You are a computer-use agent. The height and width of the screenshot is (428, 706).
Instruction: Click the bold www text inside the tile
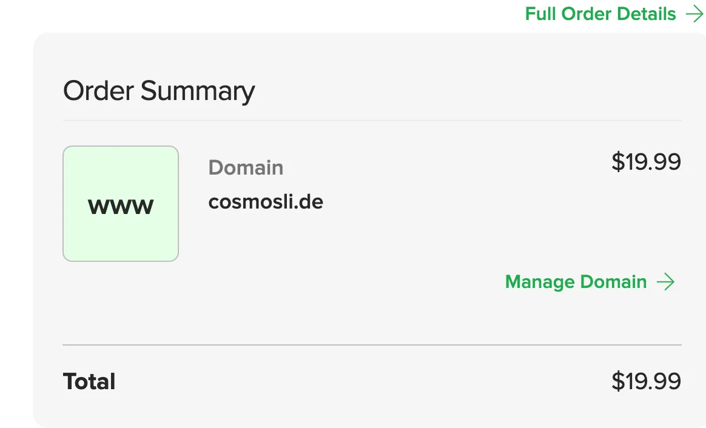click(x=121, y=206)
